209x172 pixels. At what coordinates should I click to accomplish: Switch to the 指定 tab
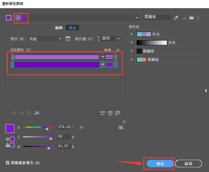click(x=73, y=28)
